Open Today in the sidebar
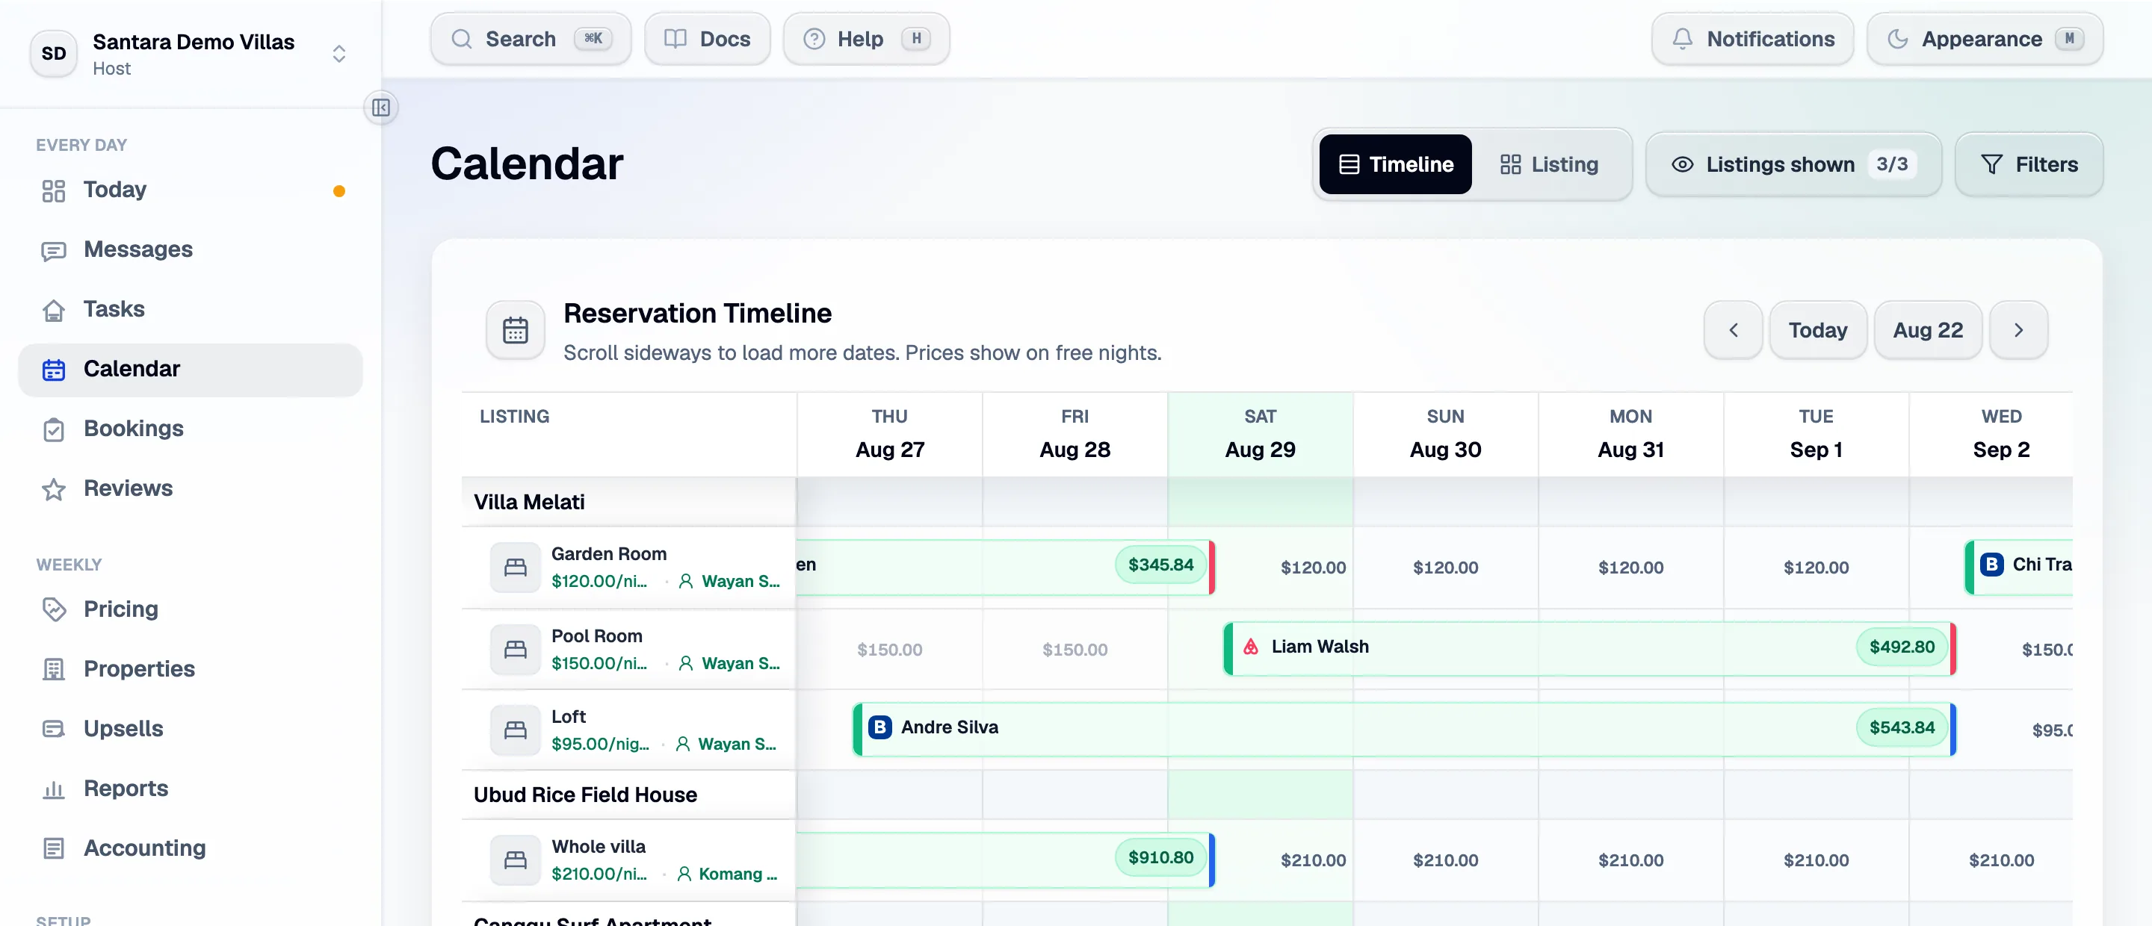 pyautogui.click(x=191, y=190)
